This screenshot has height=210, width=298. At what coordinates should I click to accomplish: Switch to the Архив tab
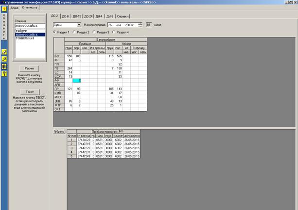point(15,8)
